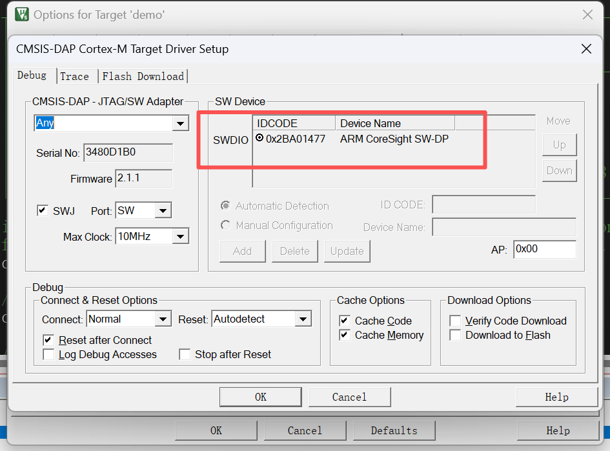Toggle Reset after Connect checkbox
Image resolution: width=610 pixels, height=451 pixels.
pos(48,340)
